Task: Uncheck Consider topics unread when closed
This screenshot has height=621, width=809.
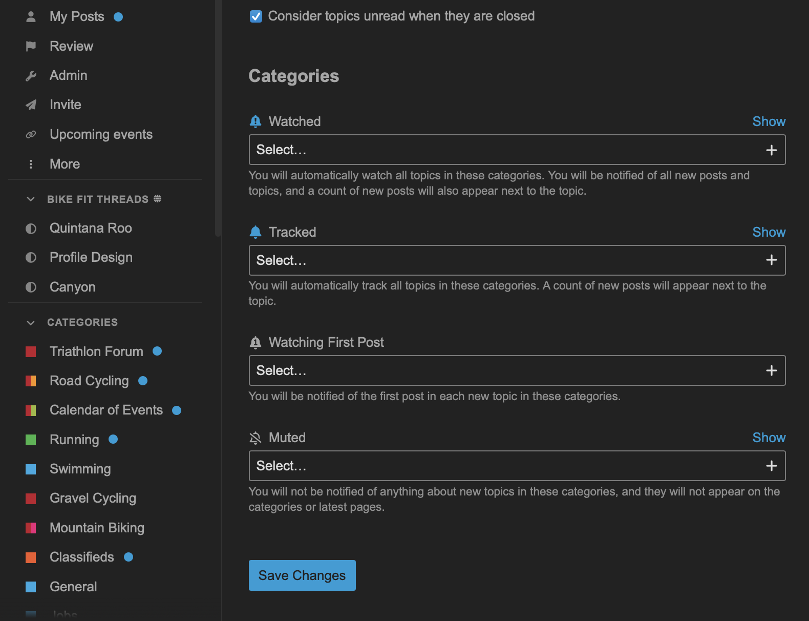Action: click(256, 16)
